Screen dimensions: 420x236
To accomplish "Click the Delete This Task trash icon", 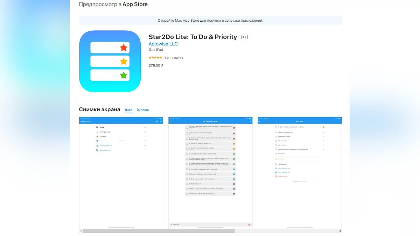I will (x=276, y=176).
